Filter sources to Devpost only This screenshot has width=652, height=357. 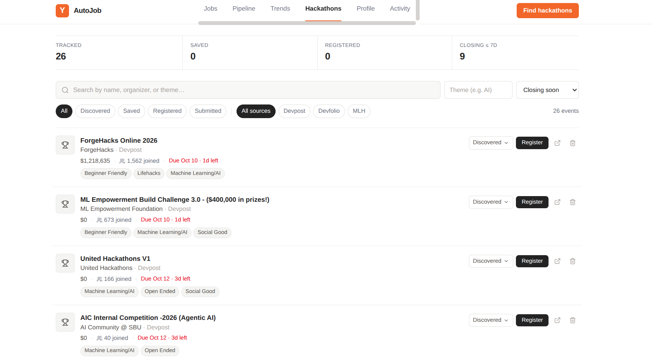[x=294, y=111]
